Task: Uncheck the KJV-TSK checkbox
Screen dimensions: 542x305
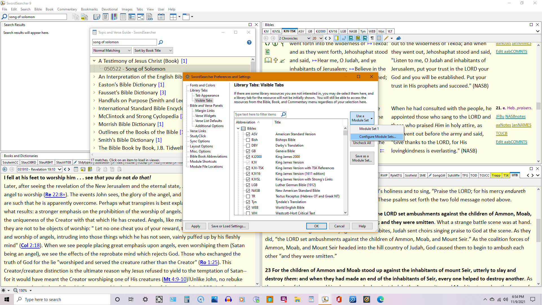Action: 248,168
